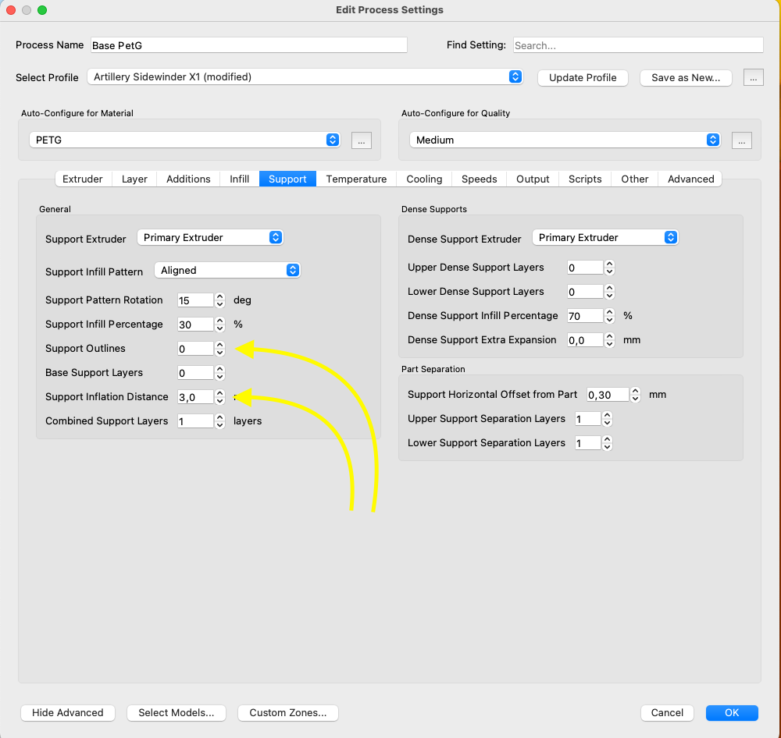Click the Support Horizontal Offset from Part stepper

pos(635,395)
